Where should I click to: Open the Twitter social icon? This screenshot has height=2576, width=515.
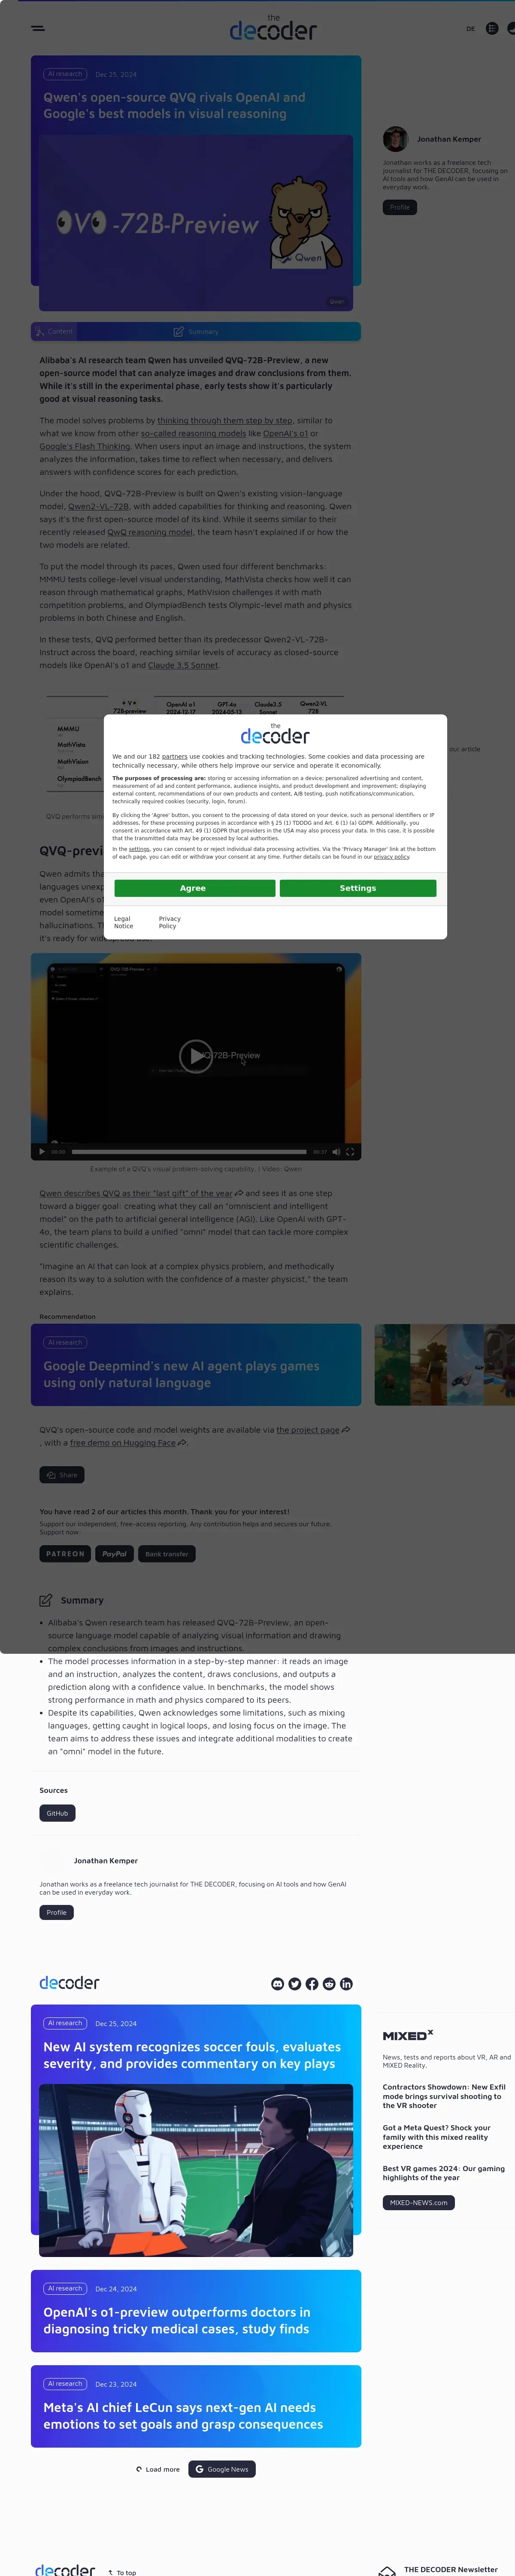pos(295,1984)
